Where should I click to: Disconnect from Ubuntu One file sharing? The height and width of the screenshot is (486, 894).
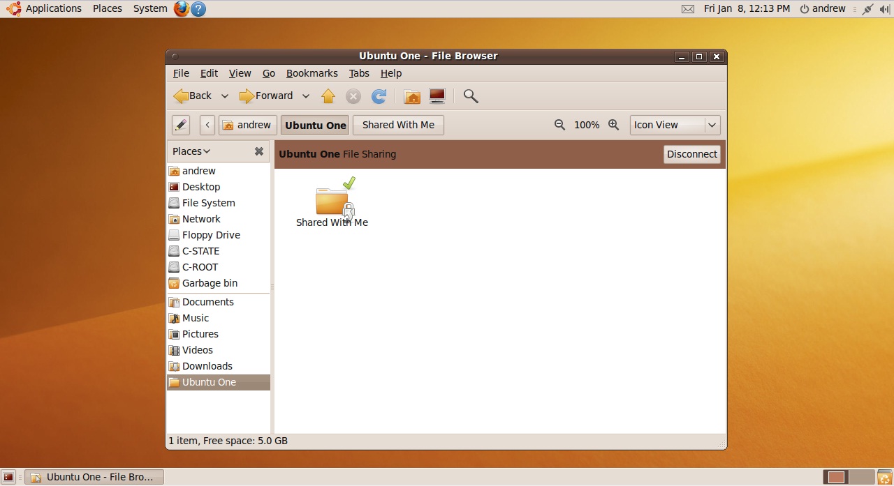click(692, 154)
